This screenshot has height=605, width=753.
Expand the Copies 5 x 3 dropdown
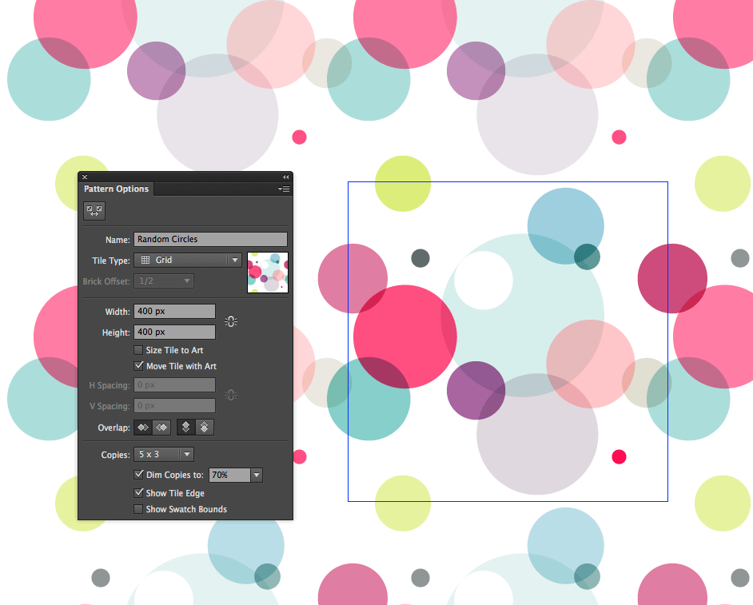point(163,455)
